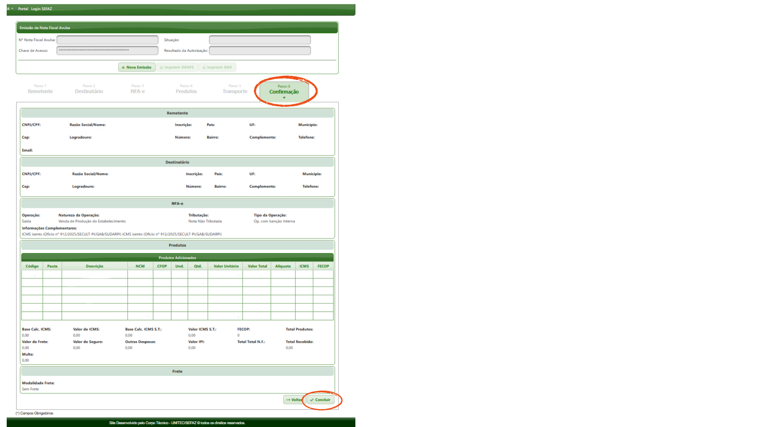Go to the Passo 3 NFA-e tab

coord(138,89)
